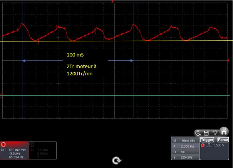Click the auto-set circular arrow icon
This screenshot has height=168, width=233.
198,133
